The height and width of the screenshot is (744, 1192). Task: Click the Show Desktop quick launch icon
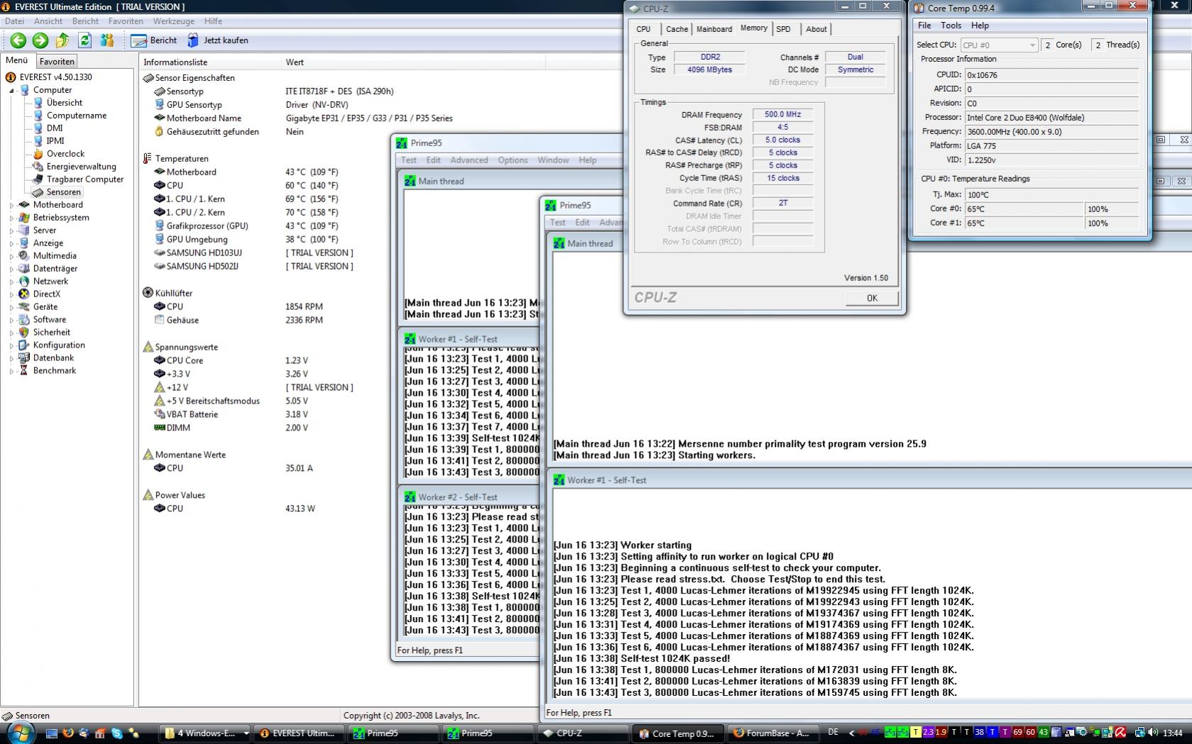(52, 733)
